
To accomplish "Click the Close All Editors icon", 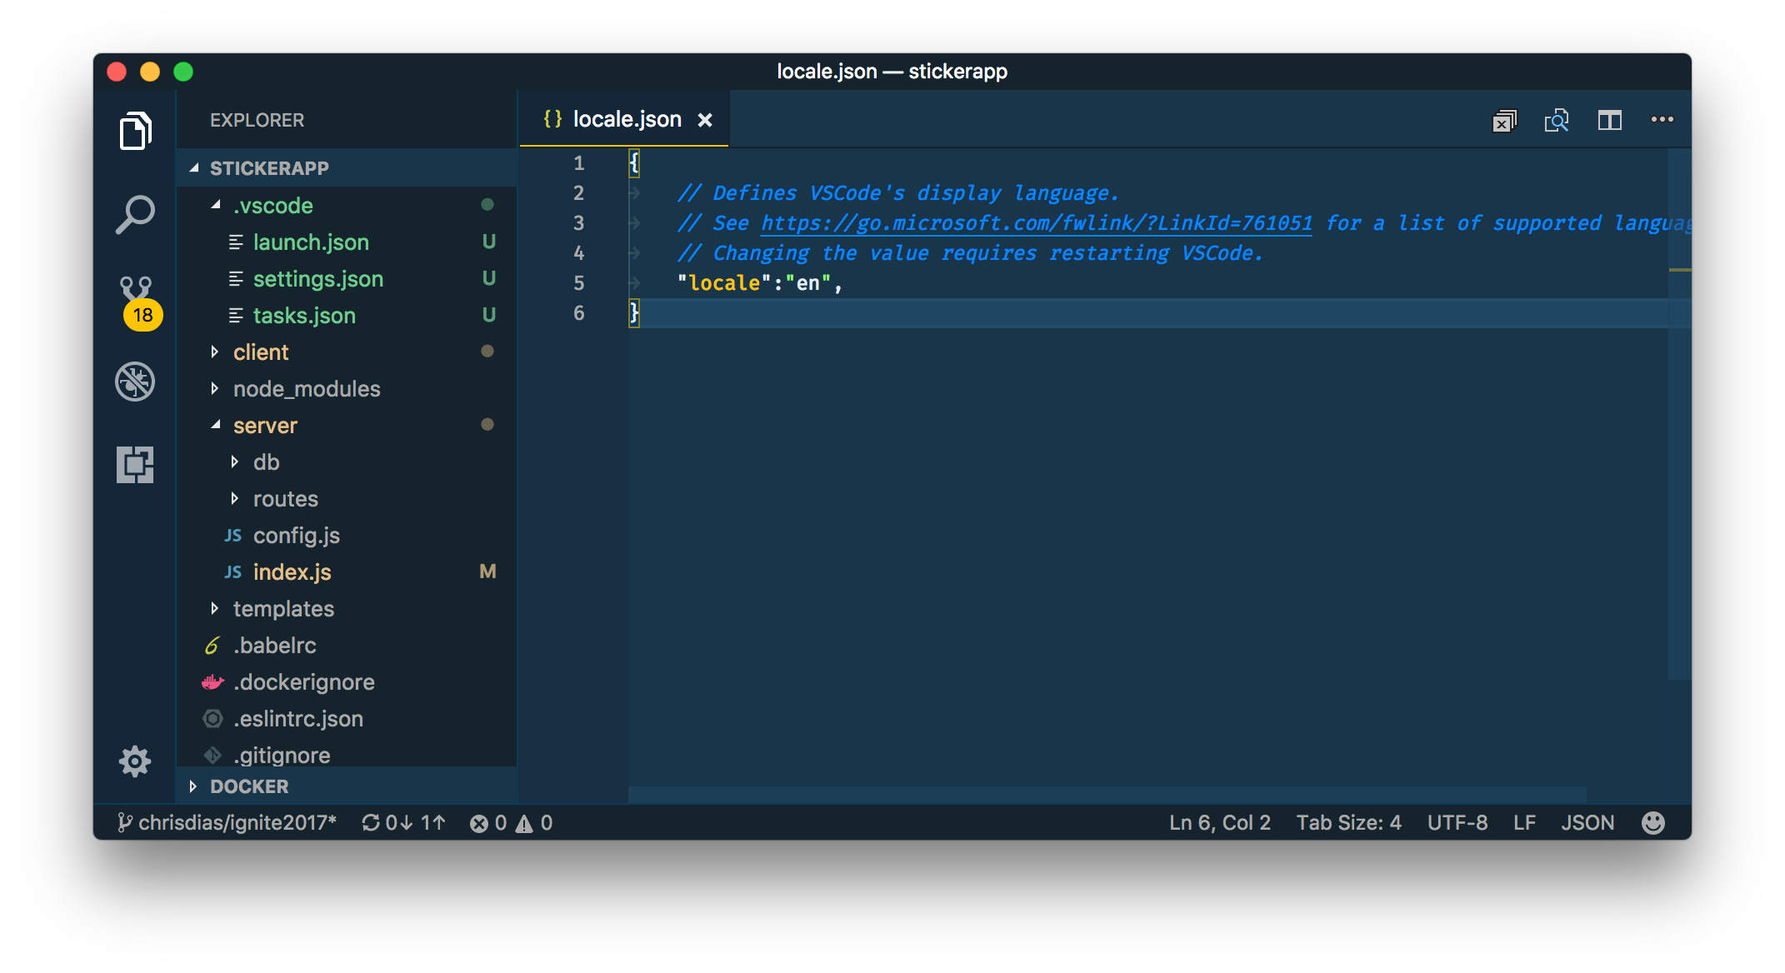I will point(1504,121).
